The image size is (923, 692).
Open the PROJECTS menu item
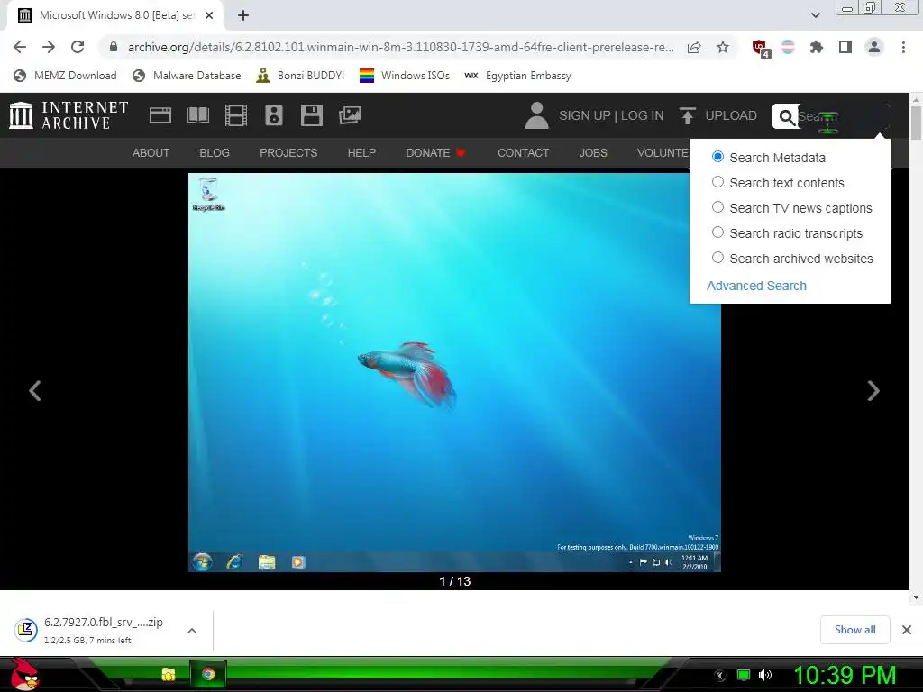tap(288, 153)
